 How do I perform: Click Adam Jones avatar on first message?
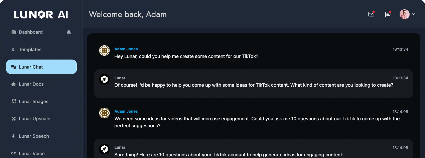coord(105,50)
